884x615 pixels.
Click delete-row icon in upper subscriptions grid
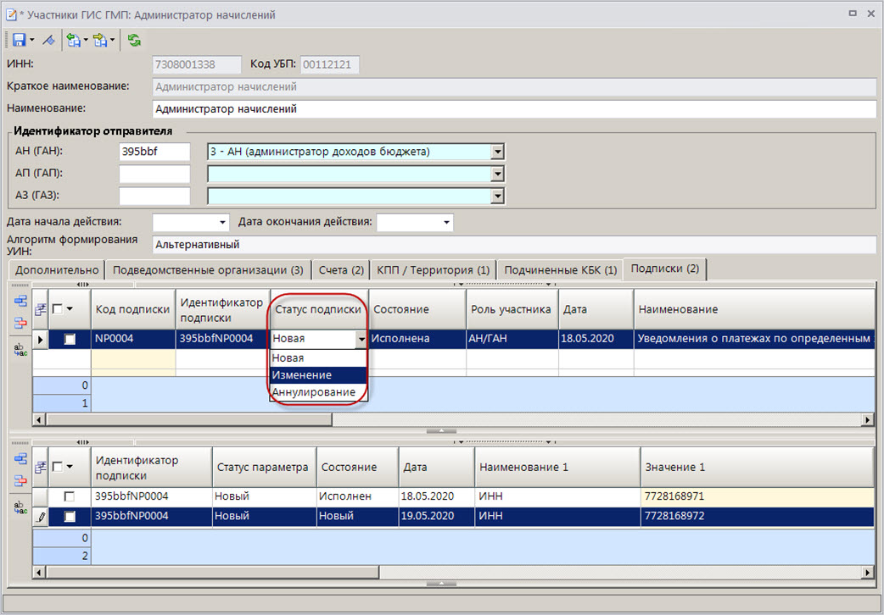(20, 322)
